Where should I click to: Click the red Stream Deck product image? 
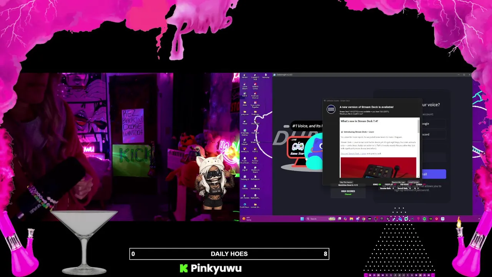378,167
